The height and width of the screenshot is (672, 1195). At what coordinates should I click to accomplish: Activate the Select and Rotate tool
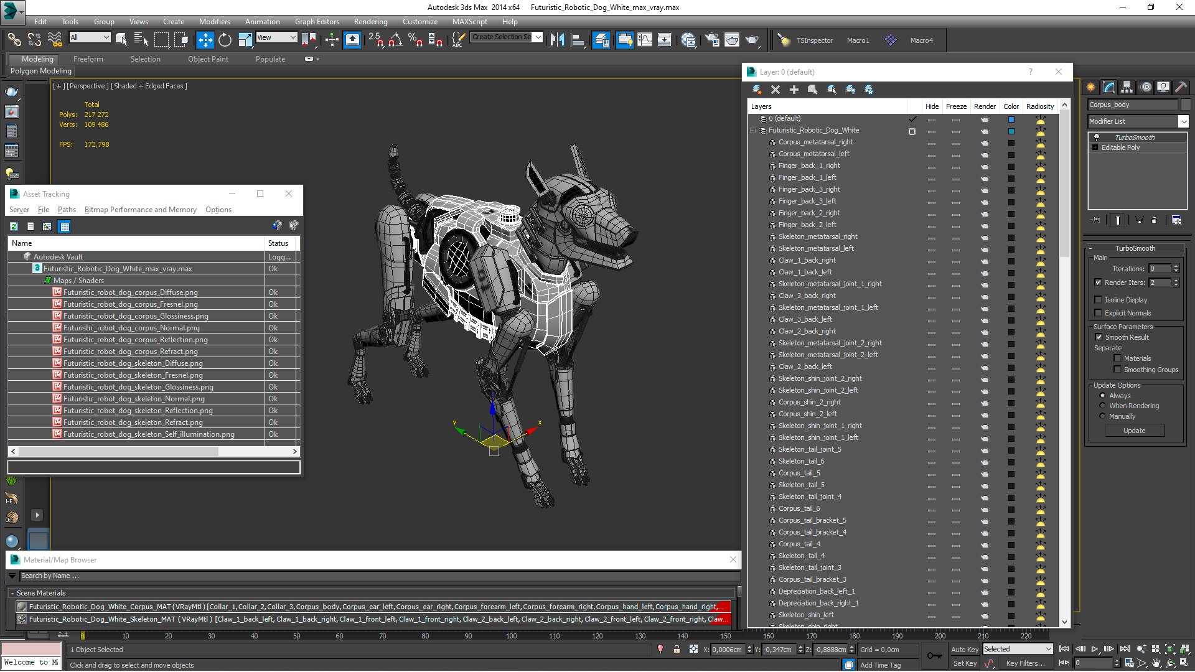[x=225, y=40]
